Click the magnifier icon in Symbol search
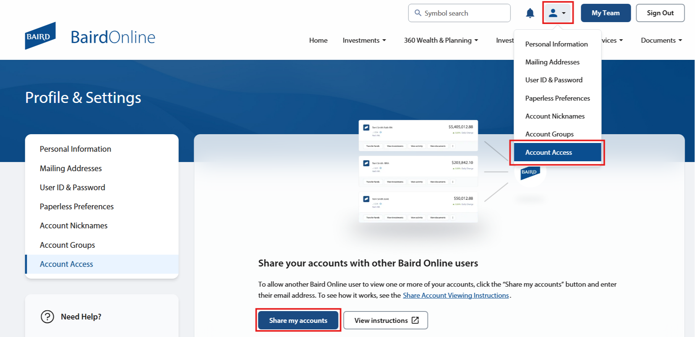Viewport: 695px width, 337px height. 418,13
